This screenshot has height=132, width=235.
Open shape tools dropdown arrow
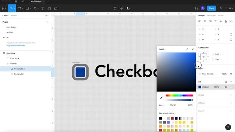tap(30, 8)
